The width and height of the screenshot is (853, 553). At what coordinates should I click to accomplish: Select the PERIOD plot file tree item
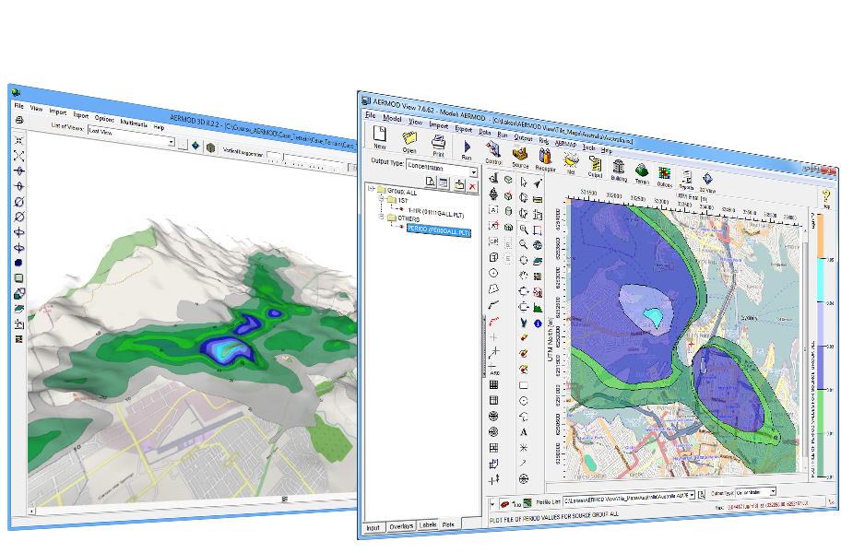(438, 230)
